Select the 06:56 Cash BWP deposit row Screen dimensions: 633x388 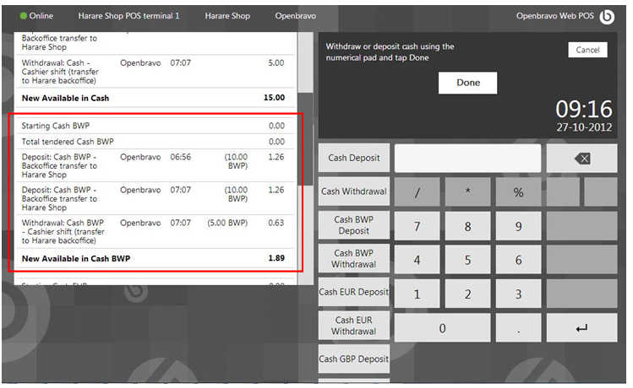[x=155, y=165]
